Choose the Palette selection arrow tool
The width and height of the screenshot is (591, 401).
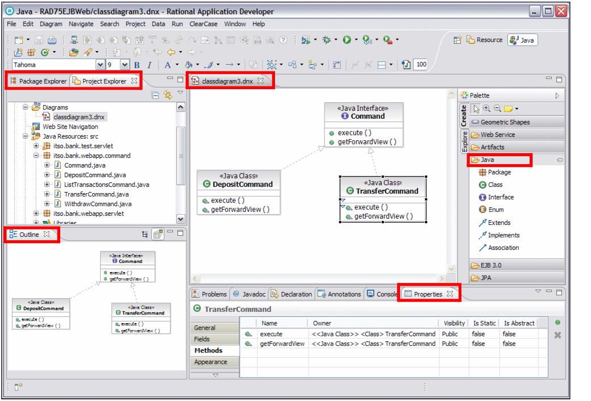[x=476, y=108]
